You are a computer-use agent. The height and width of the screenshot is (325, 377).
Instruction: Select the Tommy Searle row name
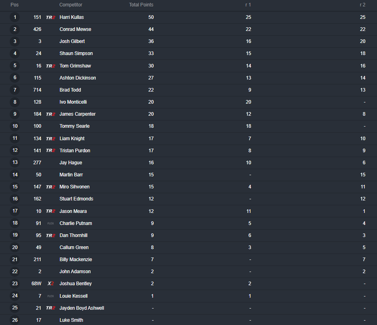pyautogui.click(x=74, y=126)
